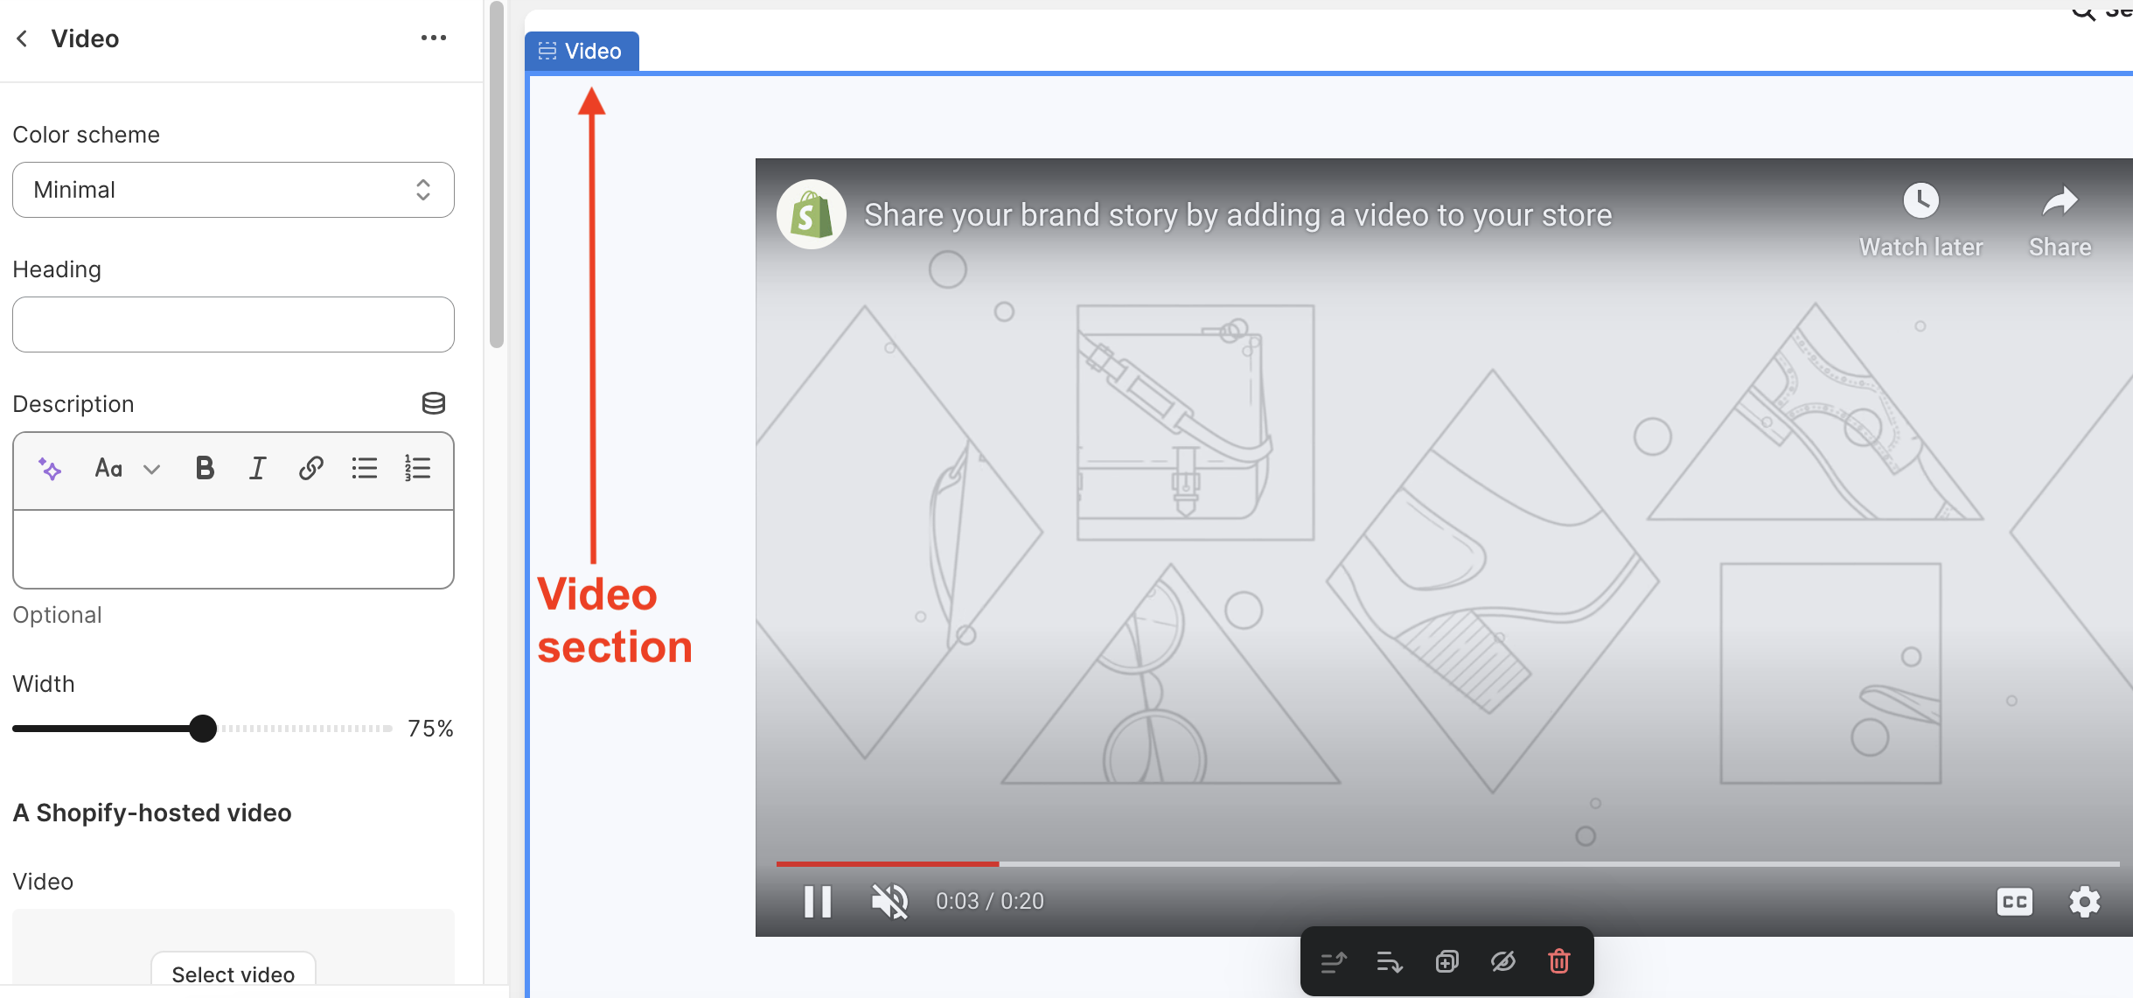Image resolution: width=2133 pixels, height=998 pixels.
Task: Click the video progress bar
Action: (1447, 863)
